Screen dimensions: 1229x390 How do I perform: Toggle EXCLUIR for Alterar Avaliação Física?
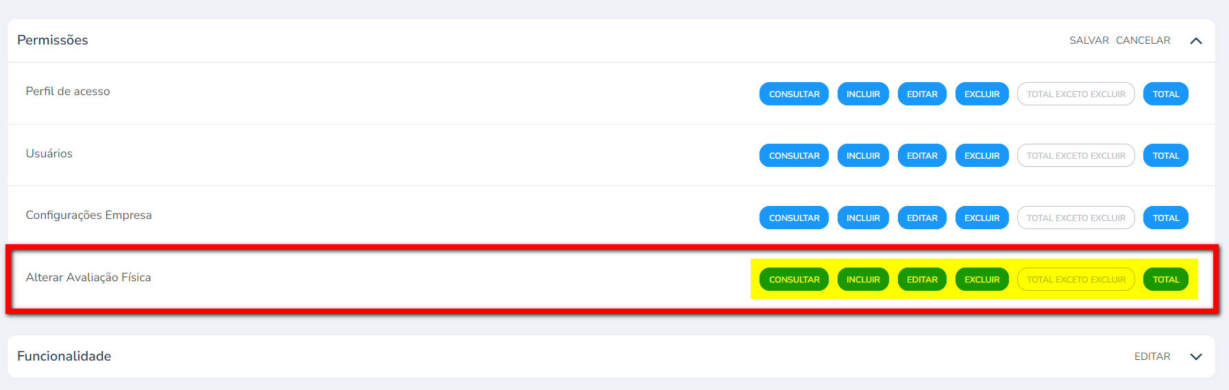coord(982,280)
